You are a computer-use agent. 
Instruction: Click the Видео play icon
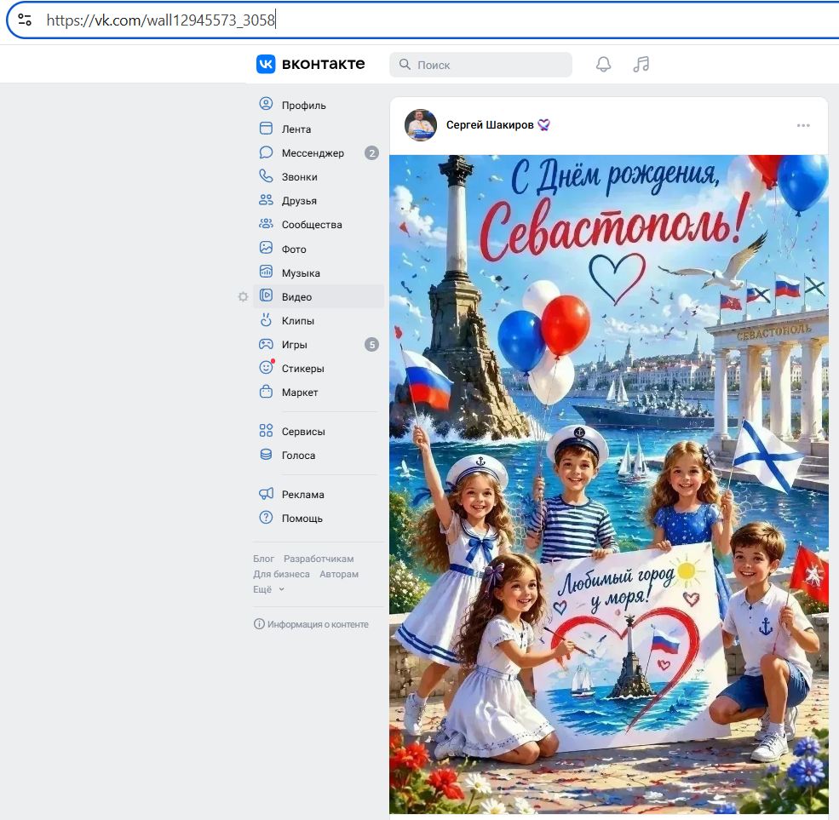pos(266,295)
